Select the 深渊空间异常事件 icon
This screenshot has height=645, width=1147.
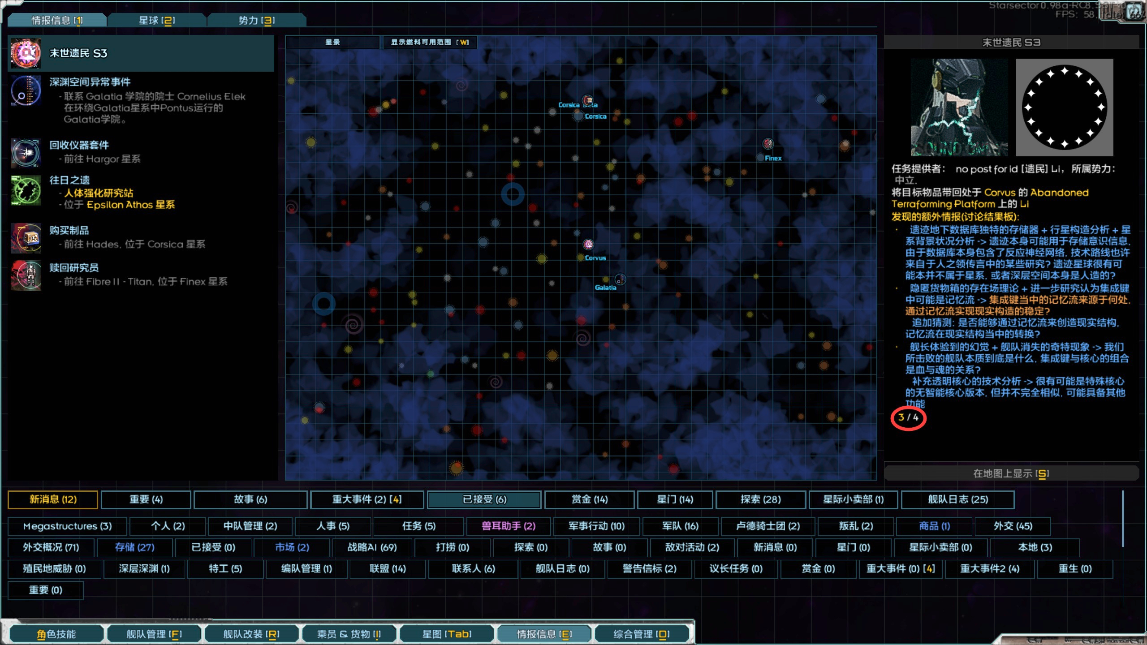coord(26,91)
